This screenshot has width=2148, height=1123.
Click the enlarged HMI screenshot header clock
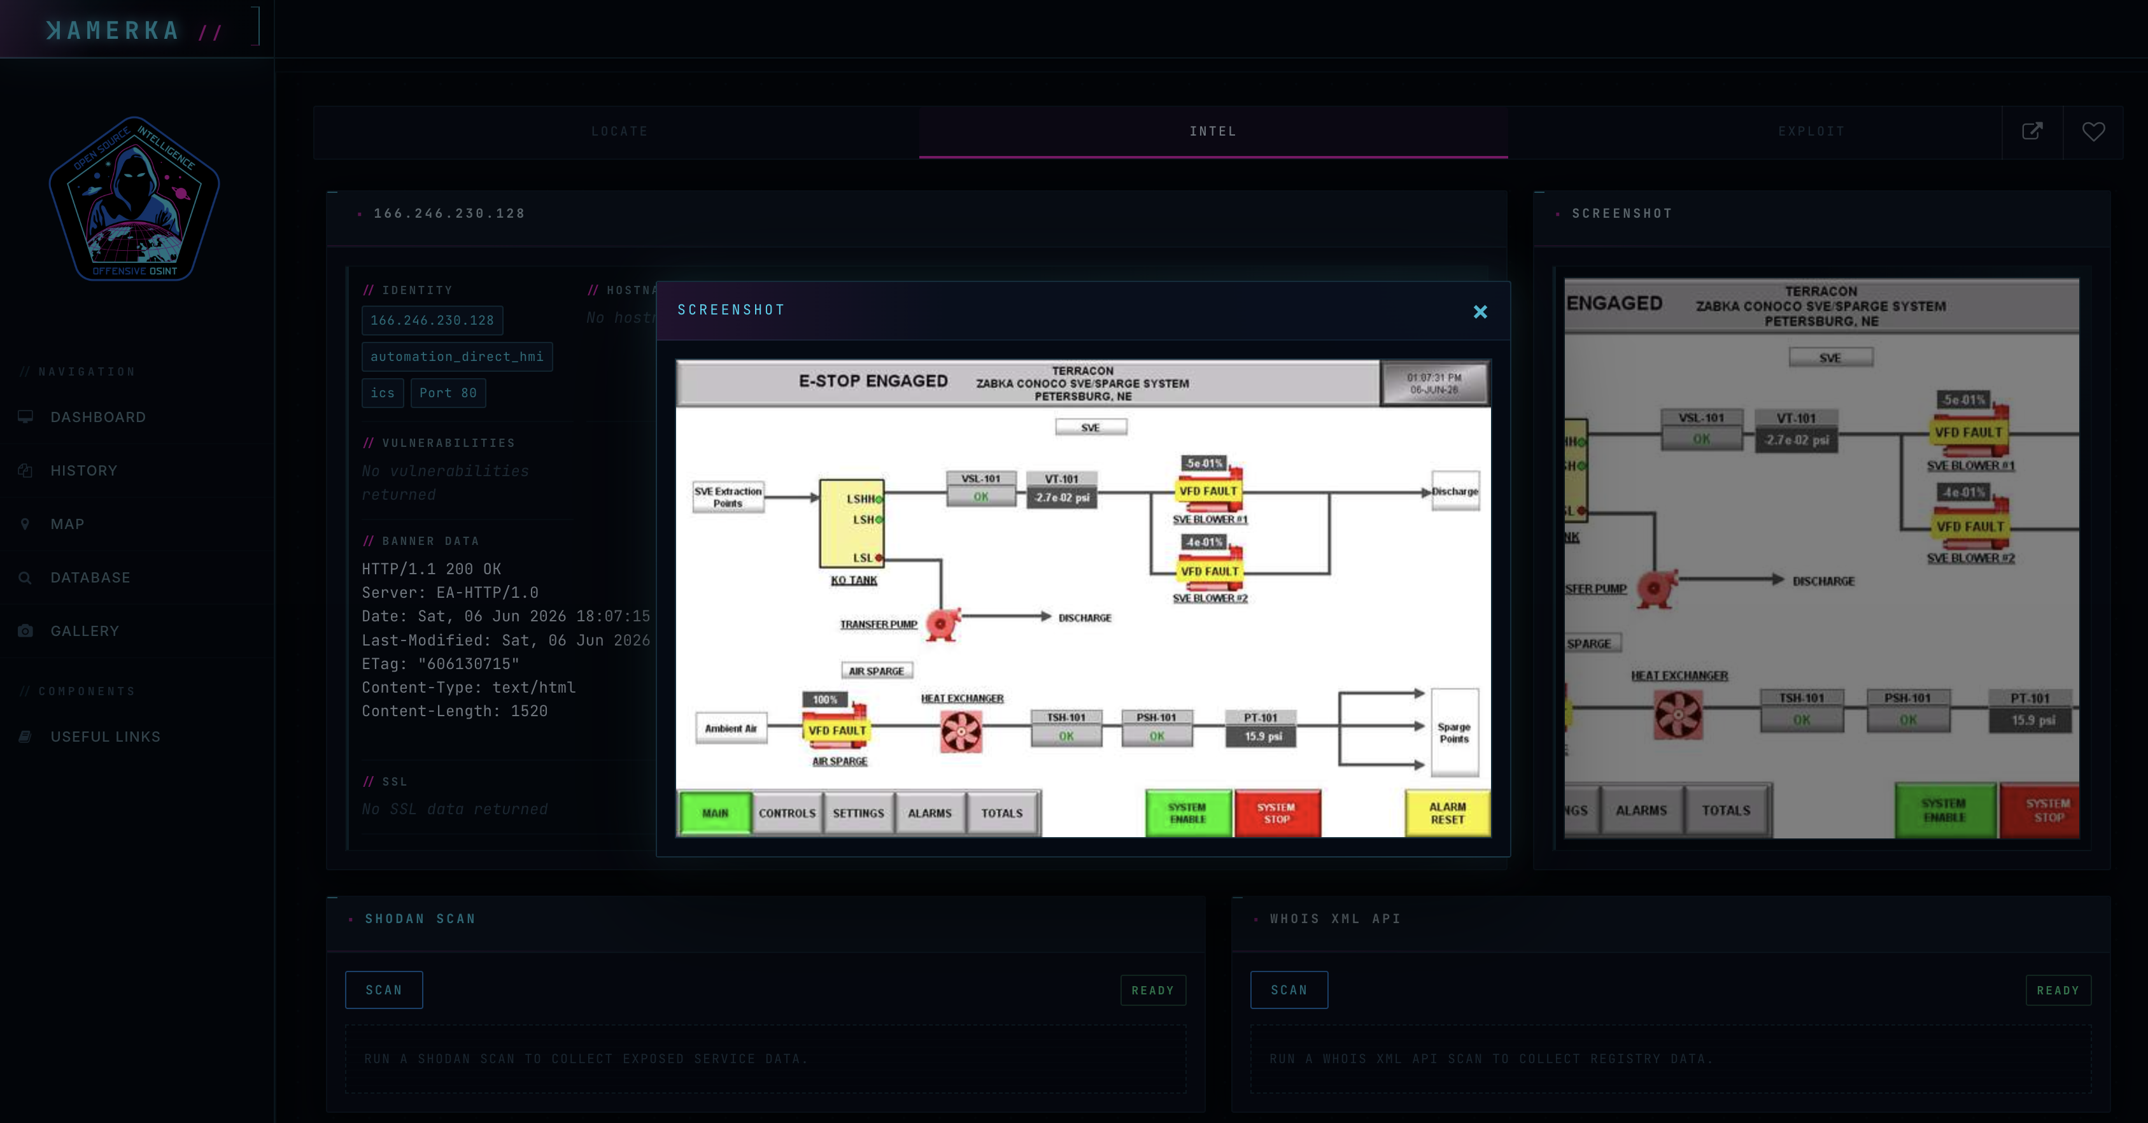(1434, 383)
